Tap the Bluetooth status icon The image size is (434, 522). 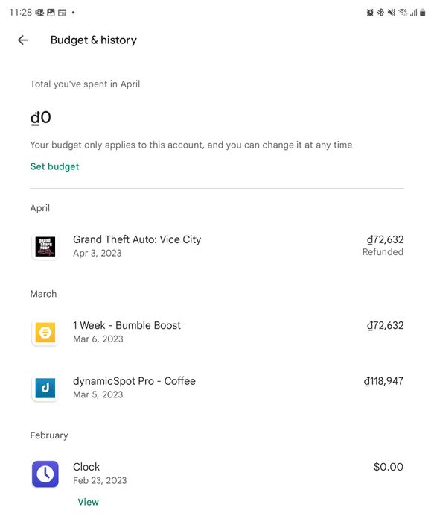pyautogui.click(x=380, y=13)
